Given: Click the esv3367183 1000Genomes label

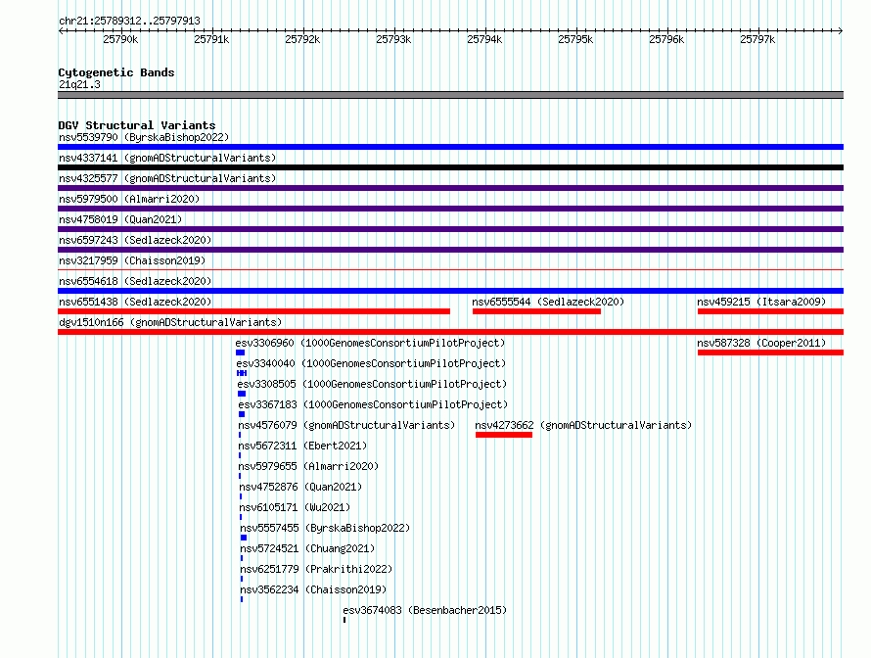Looking at the screenshot, I should coord(373,404).
